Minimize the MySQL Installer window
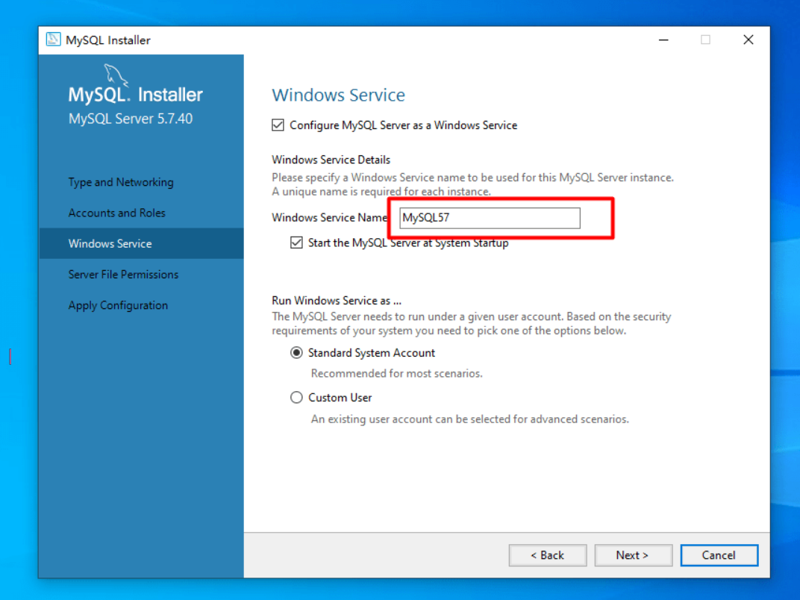 pyautogui.click(x=663, y=40)
